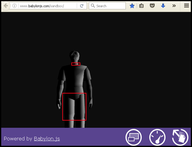Save page to Pocket
This screenshot has height=147, width=192.
tap(152, 6)
